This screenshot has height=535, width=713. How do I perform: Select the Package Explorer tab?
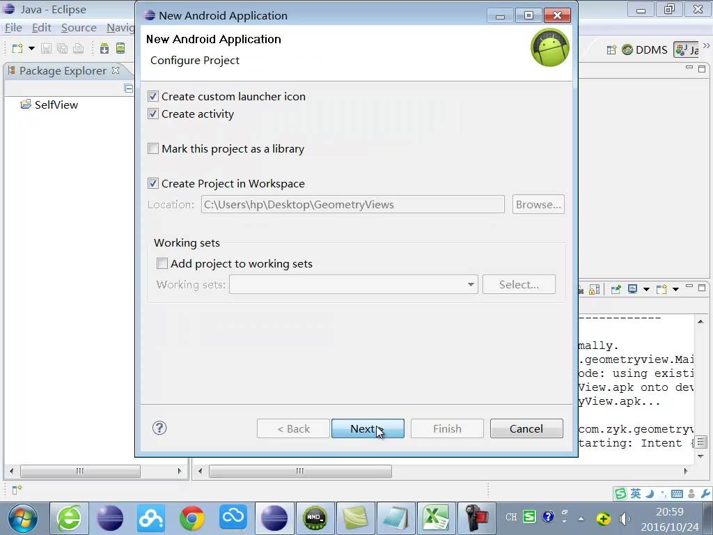pos(63,70)
